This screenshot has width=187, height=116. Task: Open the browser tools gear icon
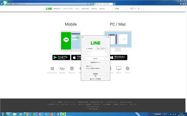coord(185,4)
